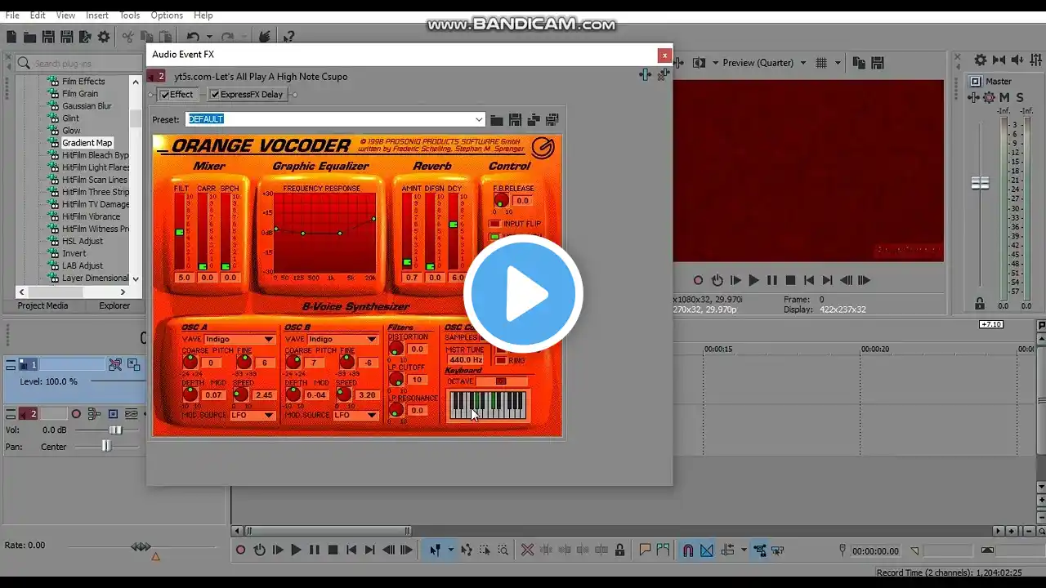
Task: Click the Master volume fader handle
Action: (980, 183)
